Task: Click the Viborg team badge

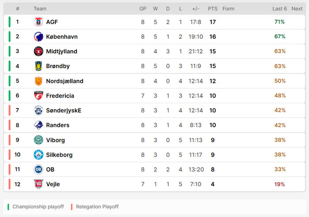Action: point(38,140)
